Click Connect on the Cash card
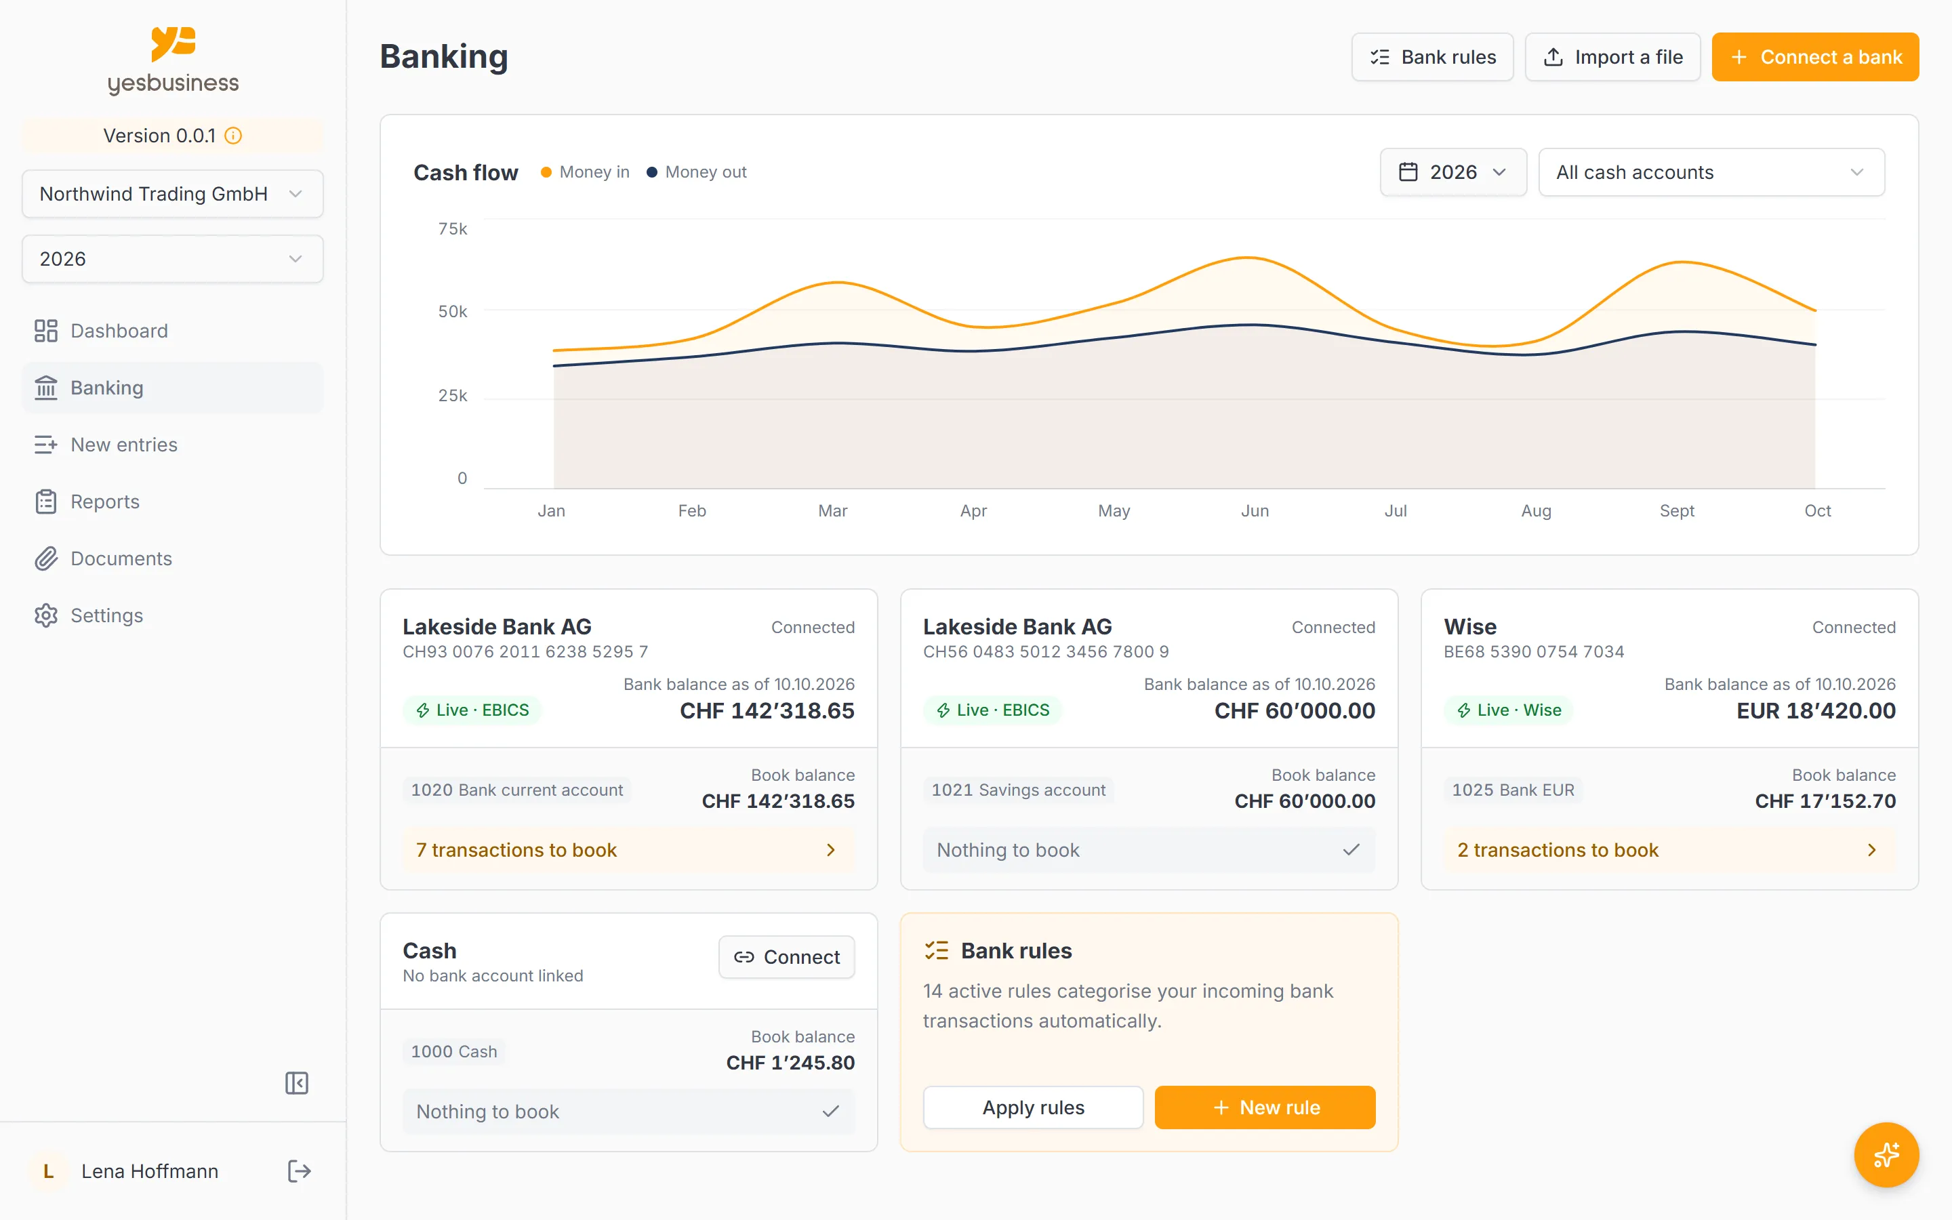This screenshot has height=1220, width=1952. tap(786, 957)
